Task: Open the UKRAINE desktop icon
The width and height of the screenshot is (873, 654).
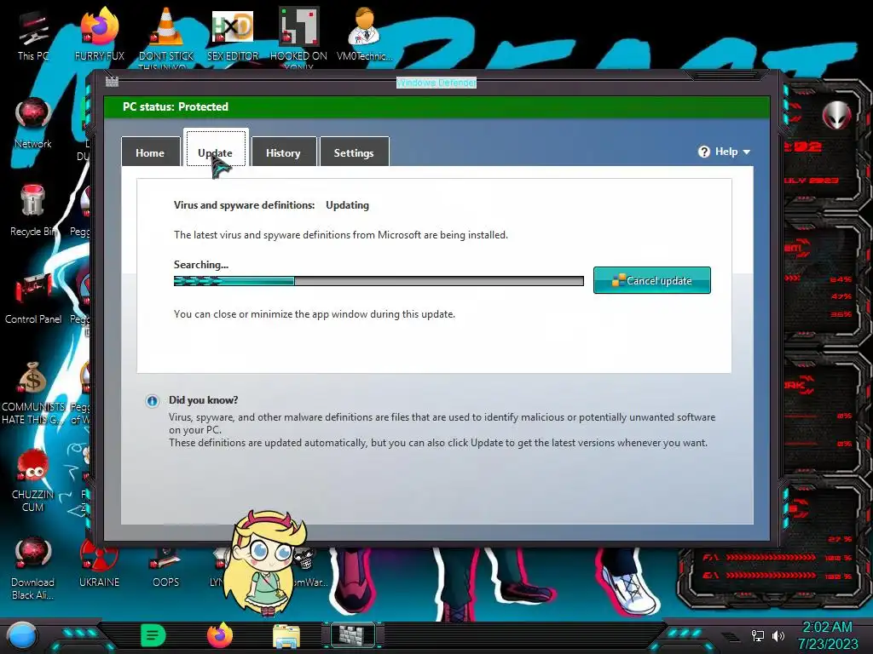Action: tap(99, 563)
